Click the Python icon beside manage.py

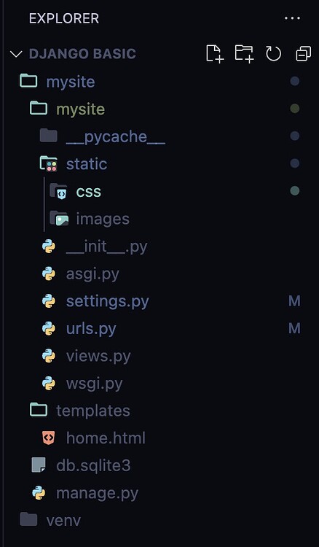click(39, 493)
